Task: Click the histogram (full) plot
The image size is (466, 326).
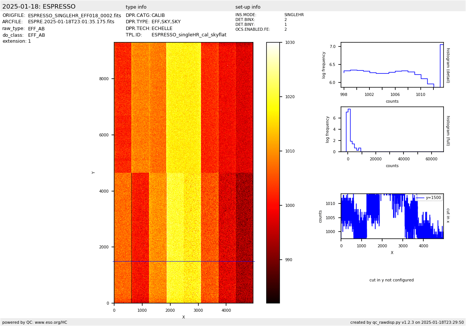Action: point(392,129)
